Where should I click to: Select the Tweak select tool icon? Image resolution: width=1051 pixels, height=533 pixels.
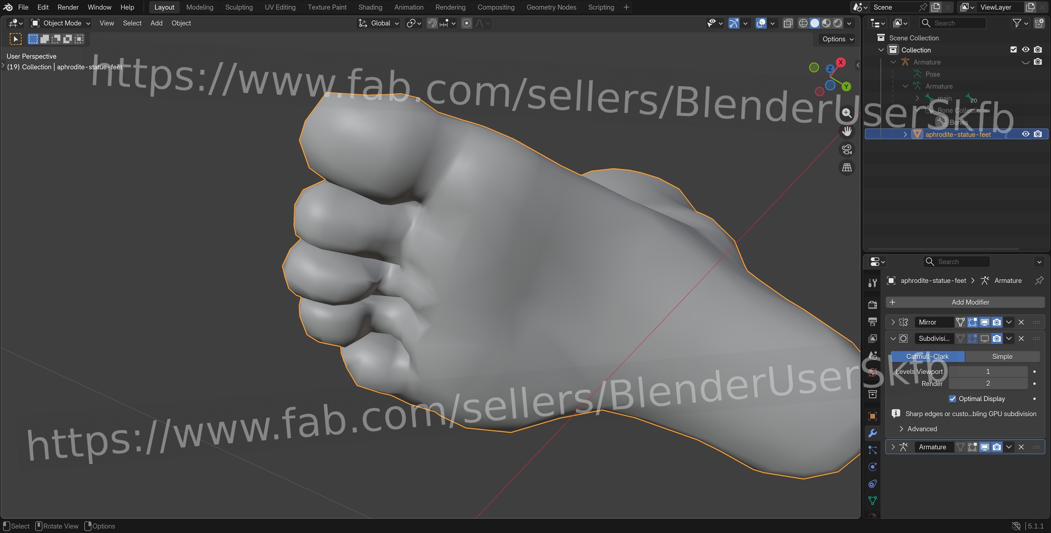point(16,39)
